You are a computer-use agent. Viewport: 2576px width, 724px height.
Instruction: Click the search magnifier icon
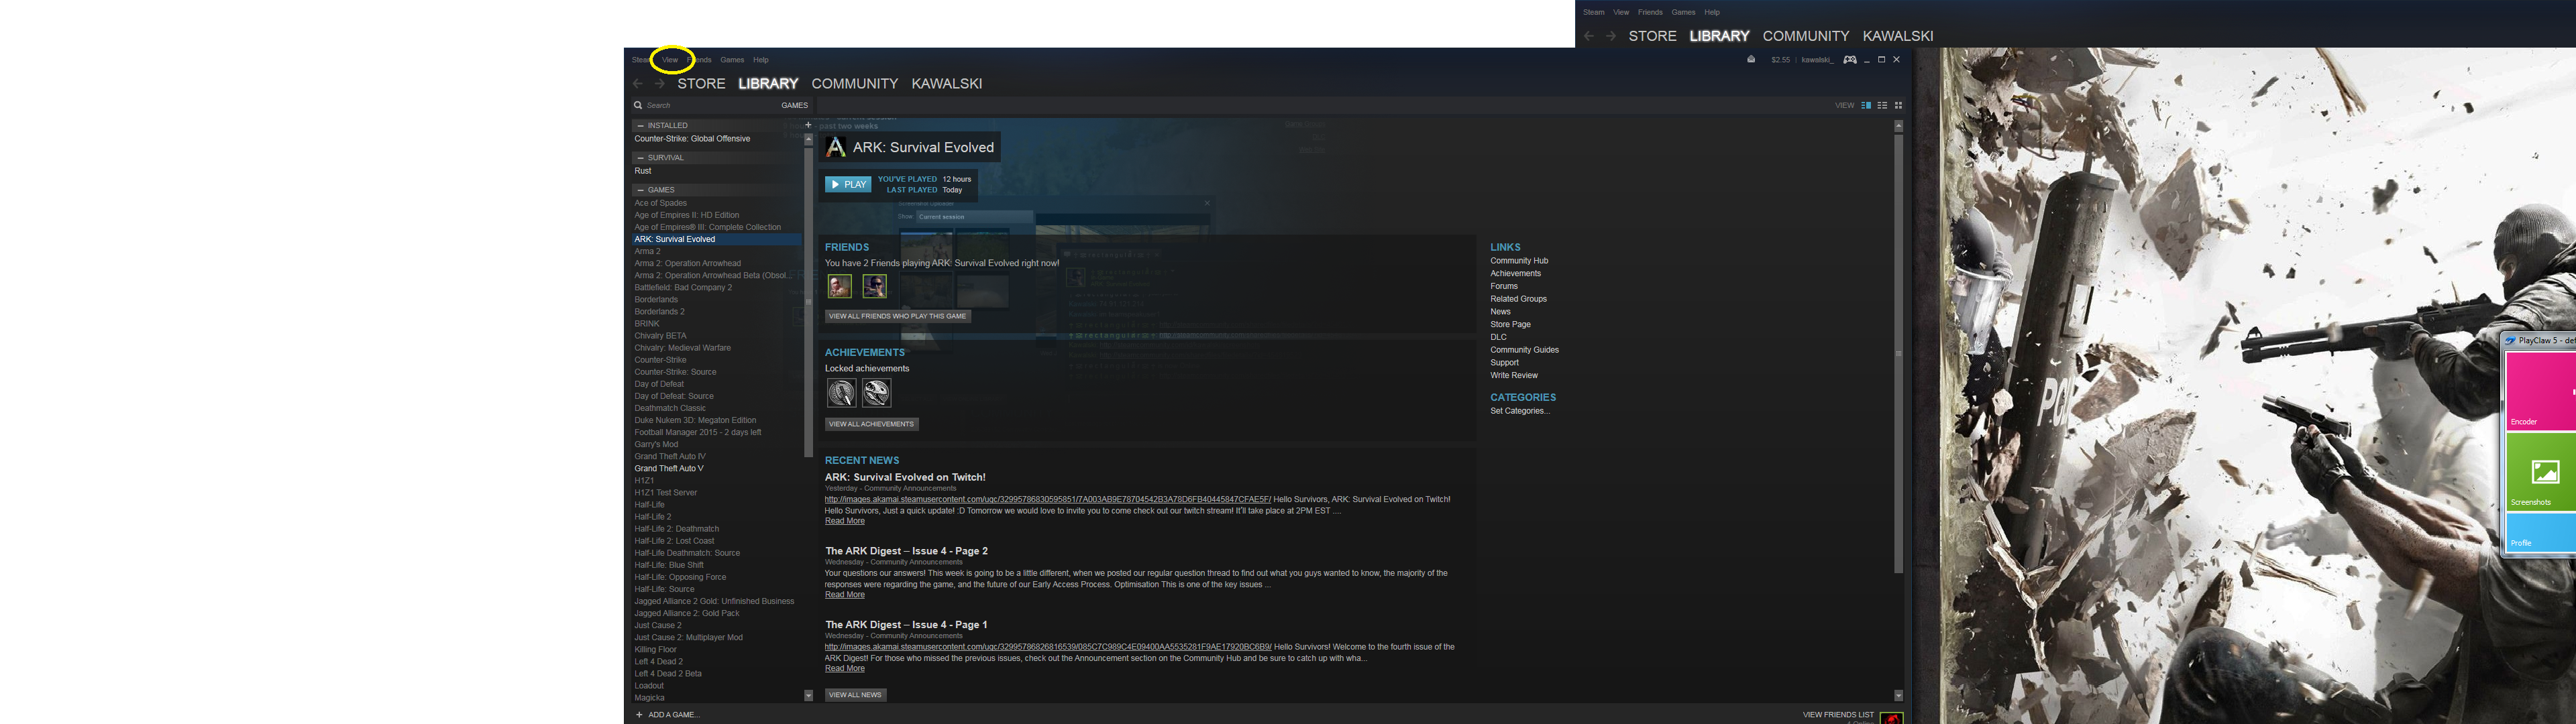point(638,105)
